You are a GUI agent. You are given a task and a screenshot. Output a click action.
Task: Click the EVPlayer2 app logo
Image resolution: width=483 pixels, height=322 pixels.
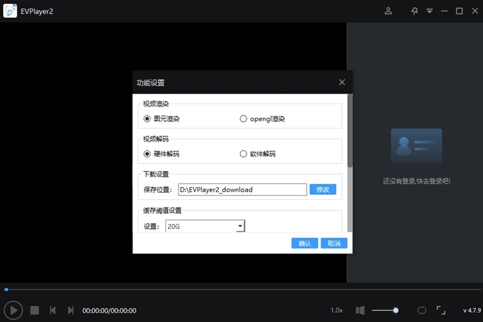click(10, 11)
